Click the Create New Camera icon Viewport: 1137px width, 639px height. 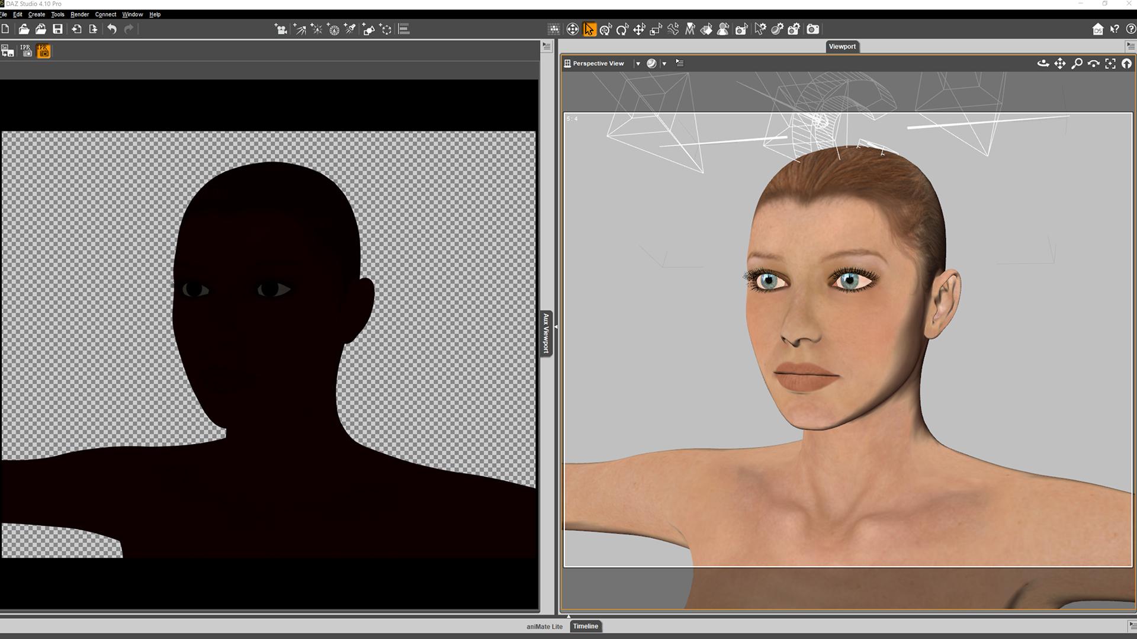click(281, 30)
